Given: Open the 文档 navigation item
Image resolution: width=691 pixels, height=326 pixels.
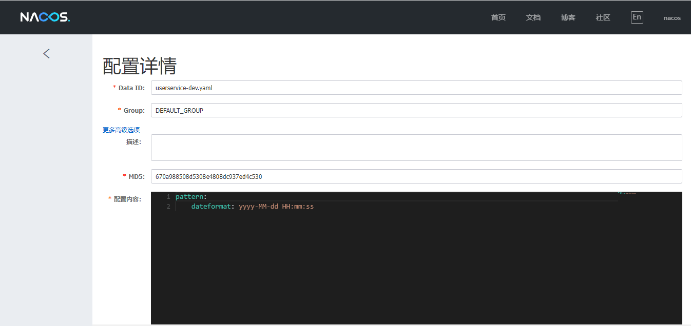Looking at the screenshot, I should click(533, 17).
